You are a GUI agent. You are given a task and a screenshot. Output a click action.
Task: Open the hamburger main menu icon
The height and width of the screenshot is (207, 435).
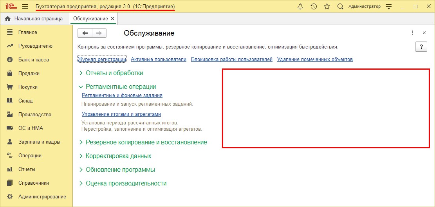click(x=25, y=7)
